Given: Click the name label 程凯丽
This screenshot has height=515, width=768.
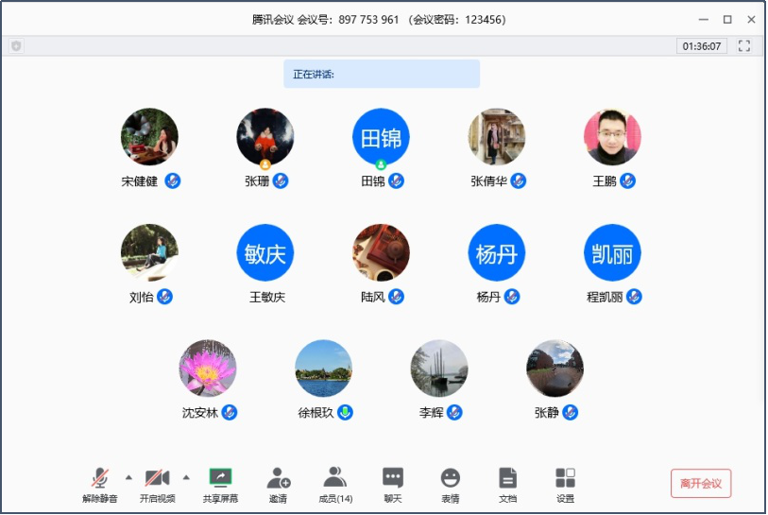Looking at the screenshot, I should point(605,297).
